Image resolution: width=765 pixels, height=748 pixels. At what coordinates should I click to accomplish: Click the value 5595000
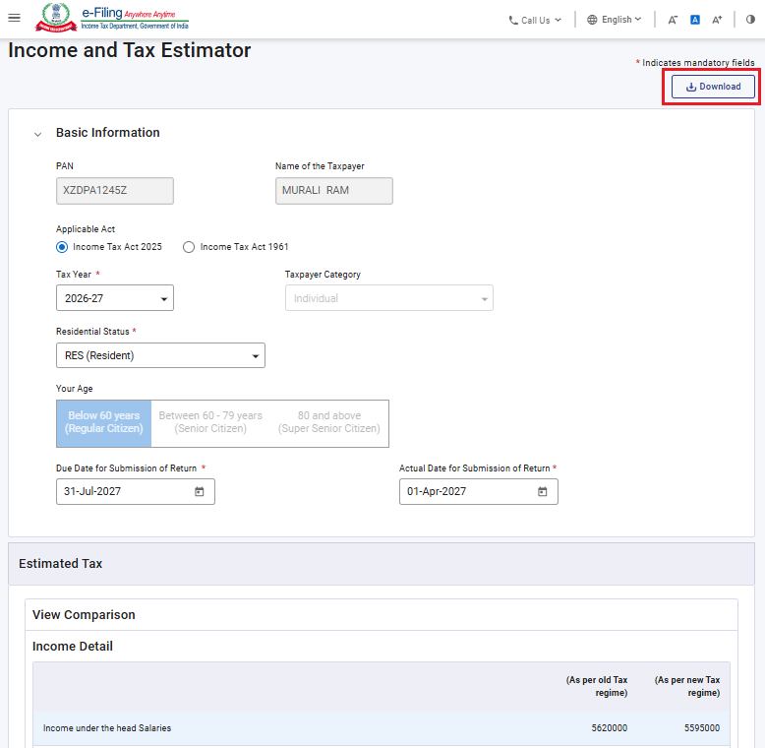point(702,728)
